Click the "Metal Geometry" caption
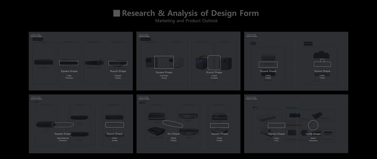The height and width of the screenshot is (159, 377). (x=313, y=139)
